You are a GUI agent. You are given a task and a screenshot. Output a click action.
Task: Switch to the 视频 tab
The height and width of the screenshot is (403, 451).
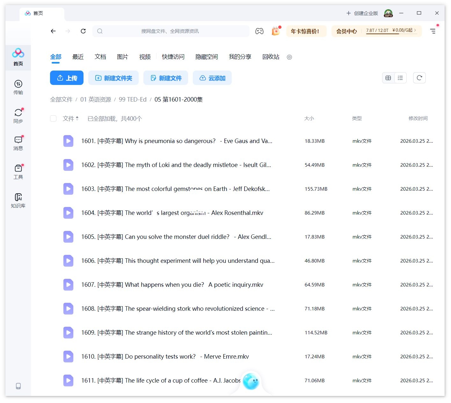(x=145, y=57)
